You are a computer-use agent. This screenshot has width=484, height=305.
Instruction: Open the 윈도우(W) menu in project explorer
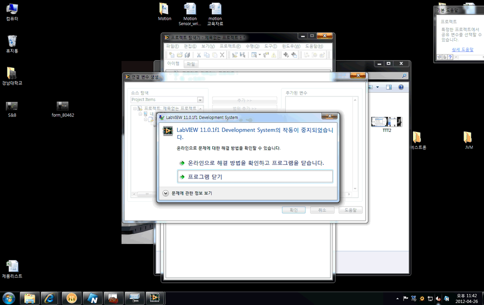point(291,46)
